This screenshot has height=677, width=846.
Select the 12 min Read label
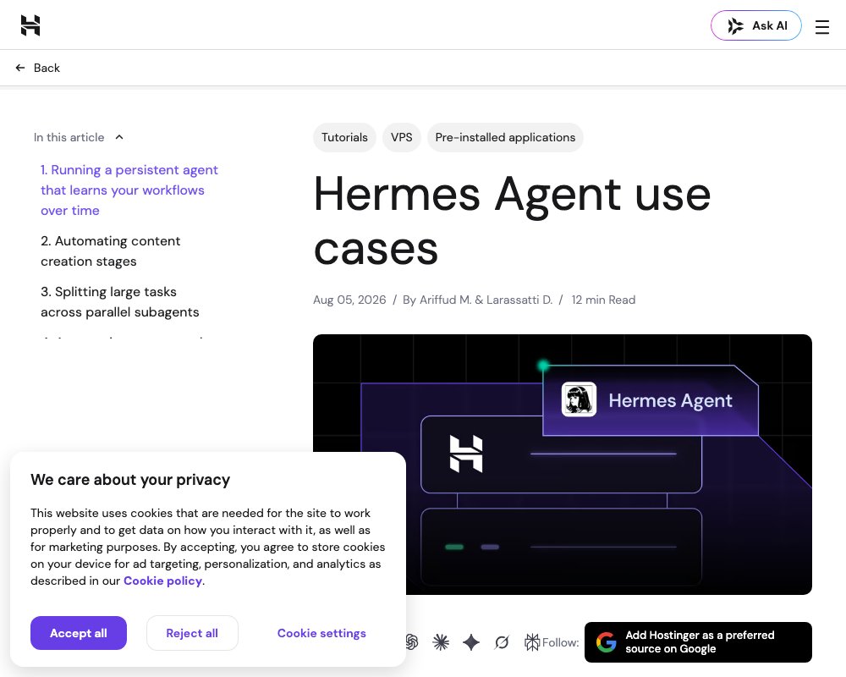(603, 300)
